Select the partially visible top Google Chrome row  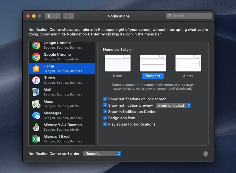click(x=62, y=47)
